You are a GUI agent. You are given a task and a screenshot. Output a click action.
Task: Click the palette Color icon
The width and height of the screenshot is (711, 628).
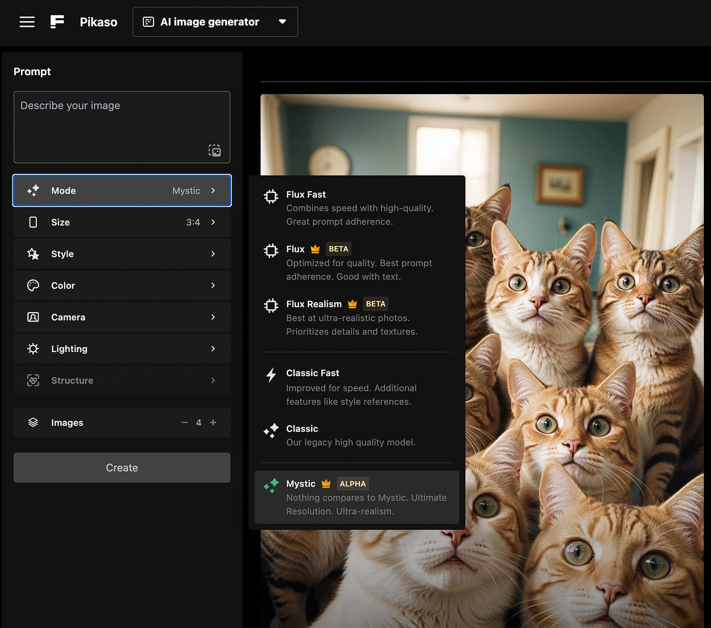pos(33,286)
